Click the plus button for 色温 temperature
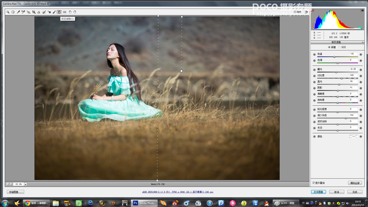368x207 pixels. 361,55
